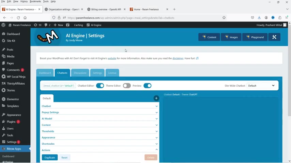Toggle the Chatbot Editor switch
The image size is (291, 163).
click(x=100, y=86)
